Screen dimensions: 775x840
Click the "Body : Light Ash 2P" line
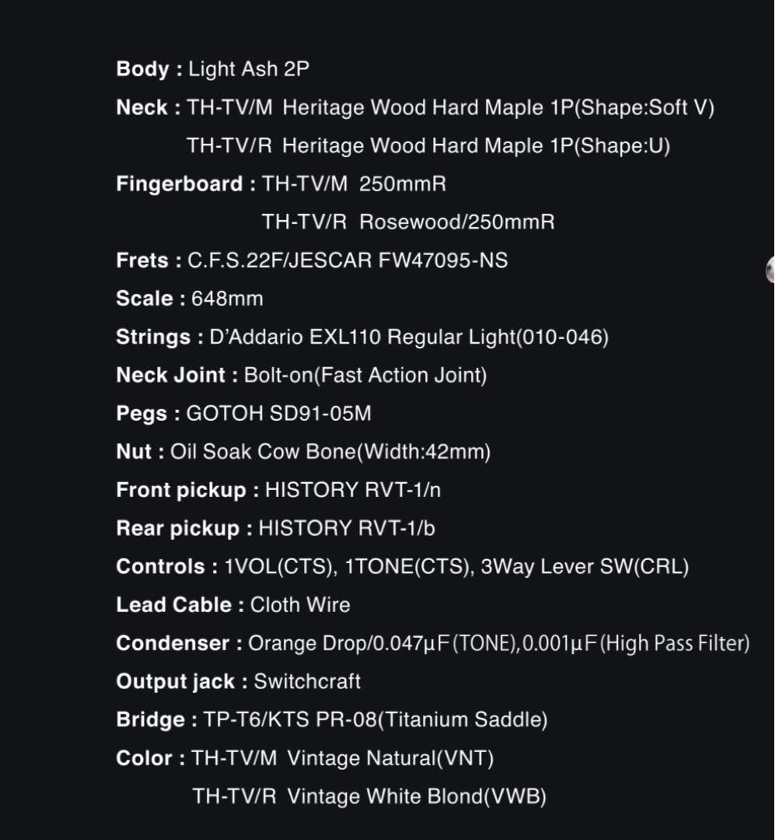tap(212, 69)
